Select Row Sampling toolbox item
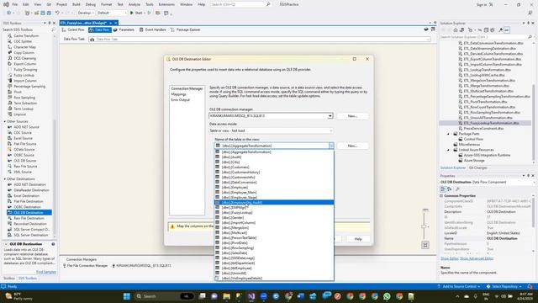The width and height of the screenshot is (538, 303). (24, 98)
